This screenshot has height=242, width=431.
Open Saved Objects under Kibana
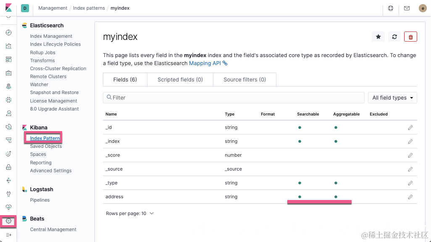click(46, 146)
